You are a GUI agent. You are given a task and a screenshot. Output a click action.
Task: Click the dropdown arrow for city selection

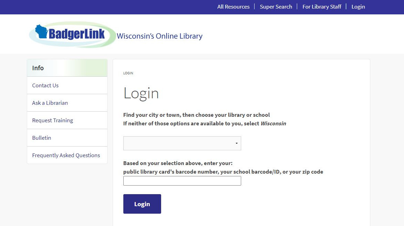coord(237,143)
